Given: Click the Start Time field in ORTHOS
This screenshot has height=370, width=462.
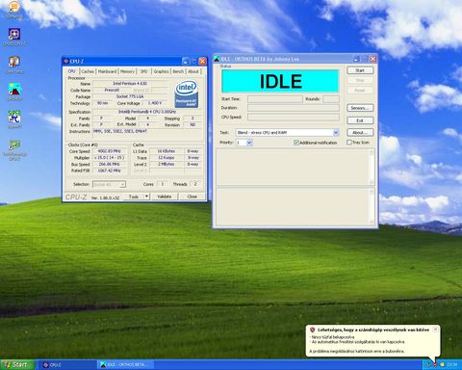Looking at the screenshot, I should [x=274, y=99].
